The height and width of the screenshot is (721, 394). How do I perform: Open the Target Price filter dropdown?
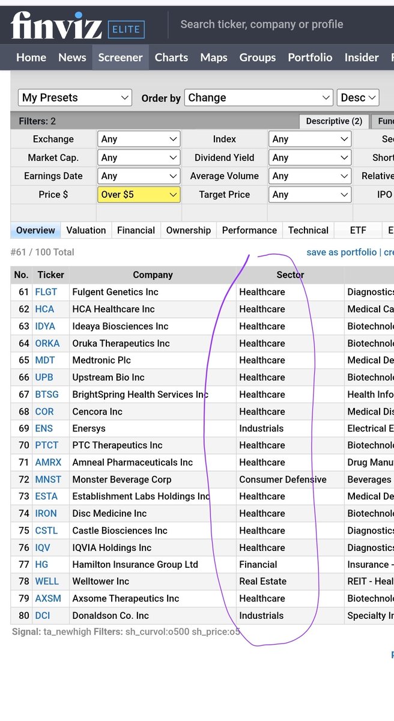click(x=310, y=195)
